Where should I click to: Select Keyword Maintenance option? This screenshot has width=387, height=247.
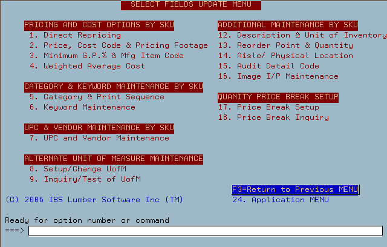[x=82, y=107]
